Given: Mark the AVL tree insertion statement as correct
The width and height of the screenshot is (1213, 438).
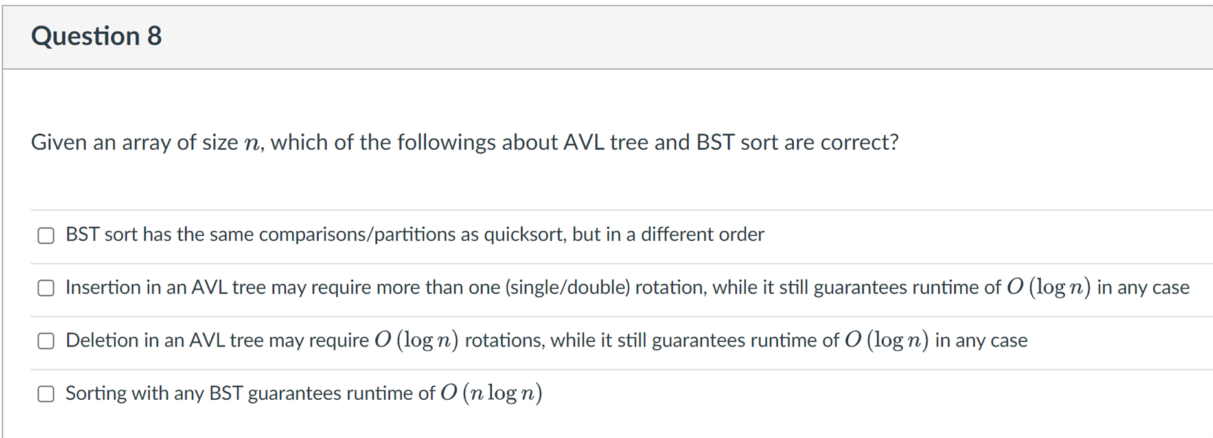Looking at the screenshot, I should 45,288.
